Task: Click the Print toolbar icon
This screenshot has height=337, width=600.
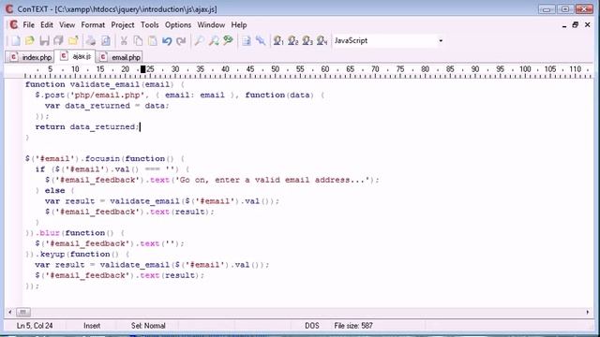Action: point(91,40)
